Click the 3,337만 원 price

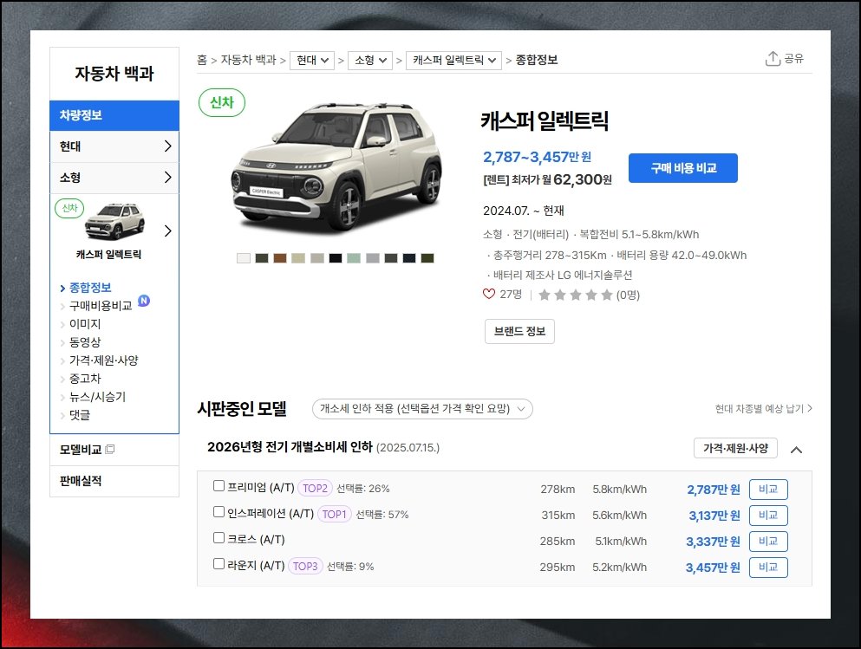tap(713, 542)
